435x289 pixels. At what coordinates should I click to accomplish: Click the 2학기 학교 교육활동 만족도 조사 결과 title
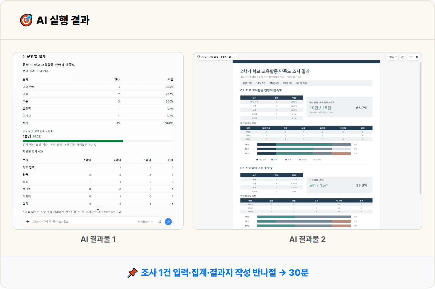275,71
